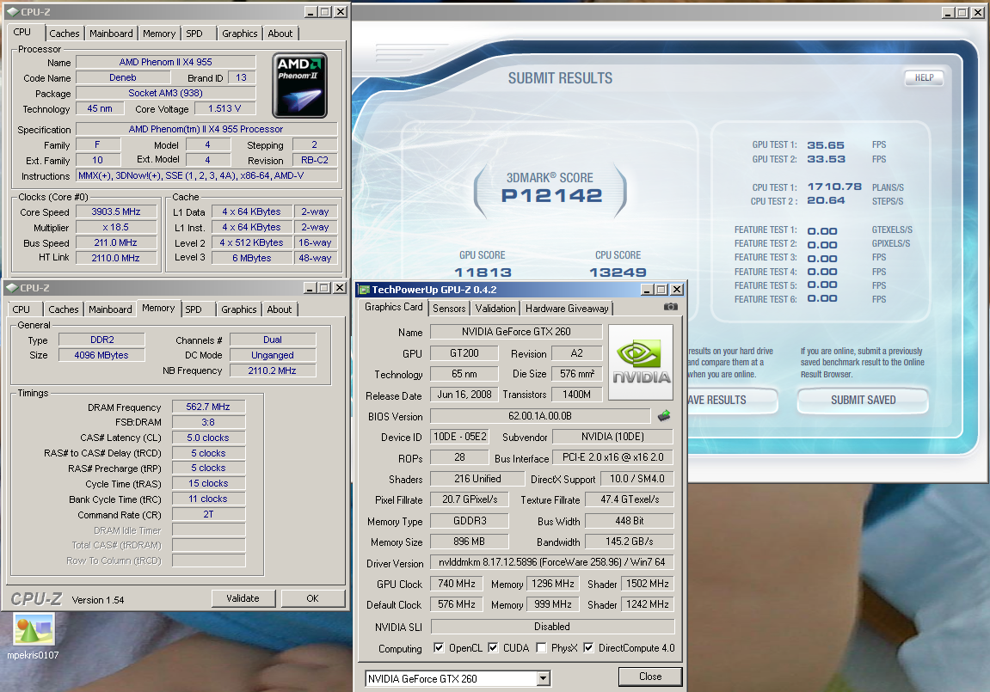Click the GPU score value 11813
The image size is (990, 692).
(483, 273)
